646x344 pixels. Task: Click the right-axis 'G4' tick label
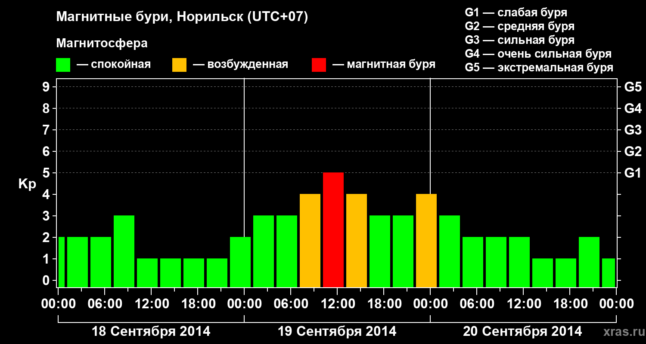(x=633, y=108)
